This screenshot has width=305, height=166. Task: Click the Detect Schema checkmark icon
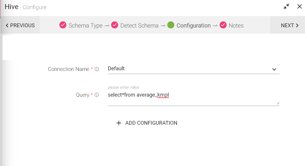click(x=115, y=25)
